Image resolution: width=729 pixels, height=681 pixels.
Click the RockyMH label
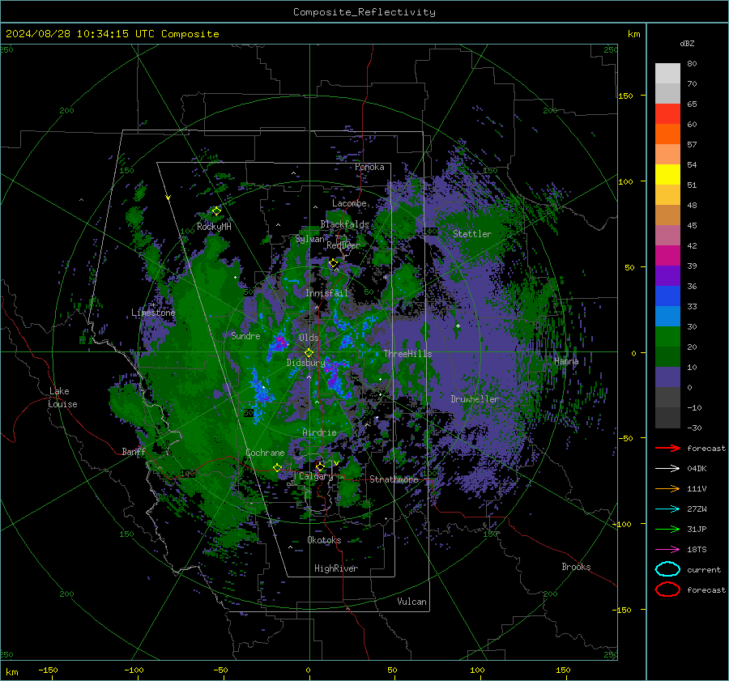pos(214,227)
